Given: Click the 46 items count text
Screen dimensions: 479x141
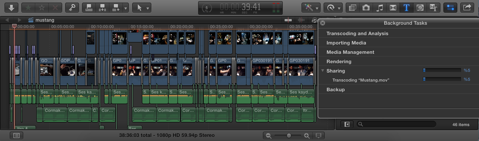Looking at the screenshot, I should [461, 125].
